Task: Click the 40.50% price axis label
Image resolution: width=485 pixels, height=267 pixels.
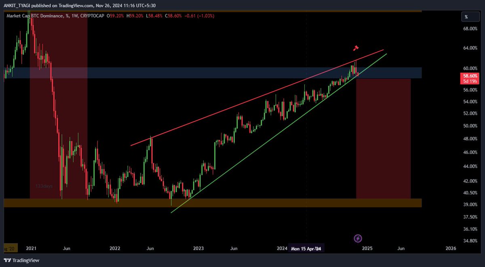Action: coord(470,193)
